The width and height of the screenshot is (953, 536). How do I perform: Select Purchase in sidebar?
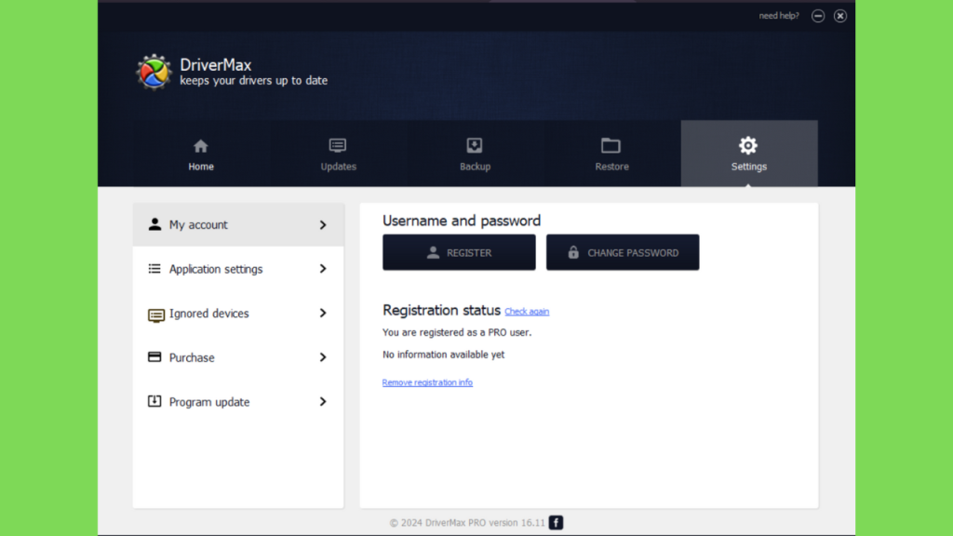(238, 357)
